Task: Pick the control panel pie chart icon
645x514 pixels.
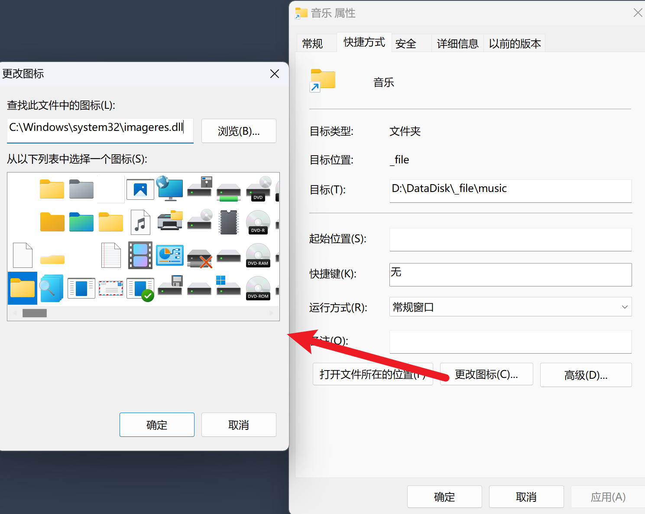Action: pyautogui.click(x=170, y=255)
